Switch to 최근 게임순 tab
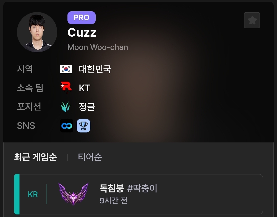This screenshot has width=277, height=217. tap(35, 157)
